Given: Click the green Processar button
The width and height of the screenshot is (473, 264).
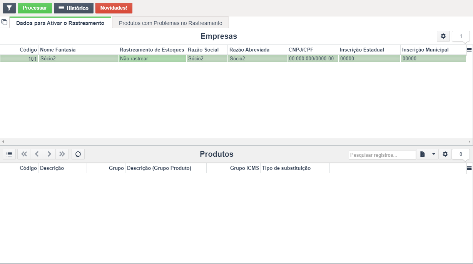Looking at the screenshot, I should [35, 8].
